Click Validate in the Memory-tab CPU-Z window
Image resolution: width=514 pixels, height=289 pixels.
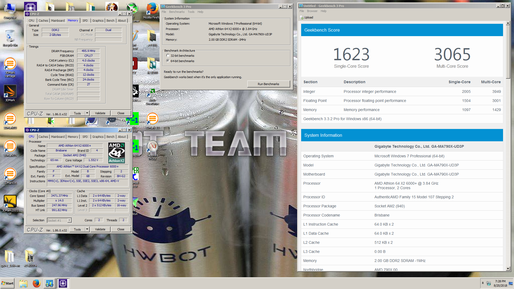100,113
